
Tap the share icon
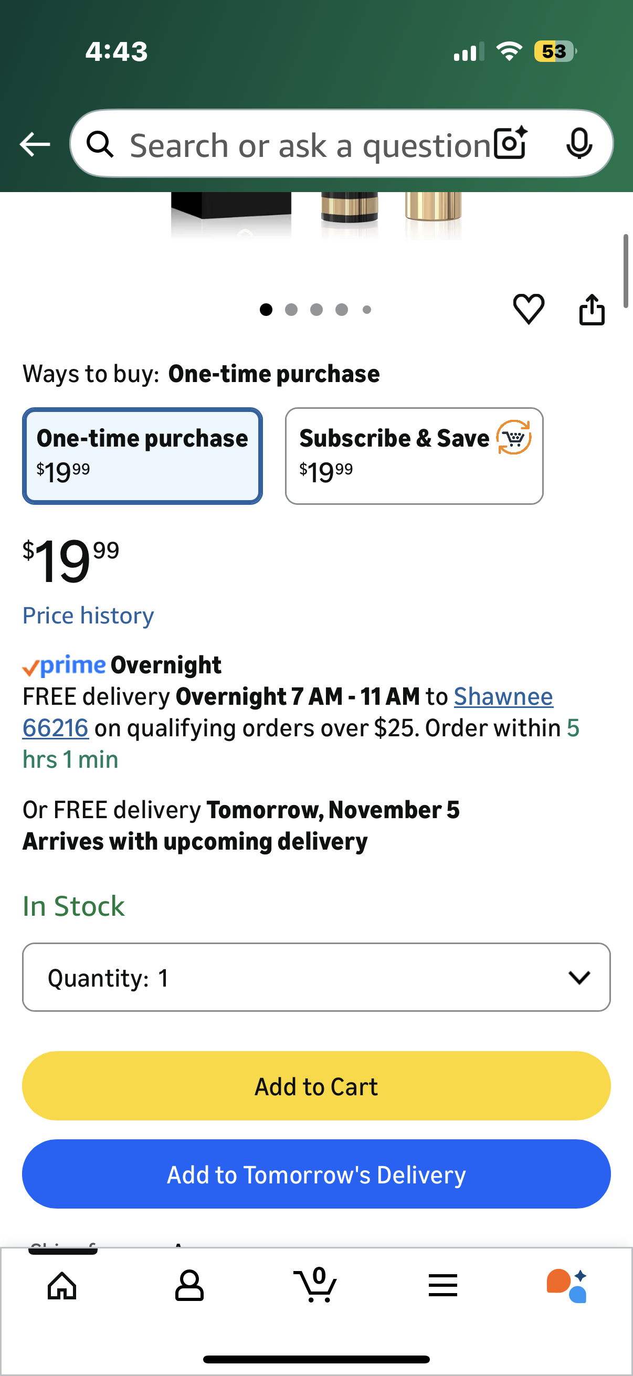592,309
